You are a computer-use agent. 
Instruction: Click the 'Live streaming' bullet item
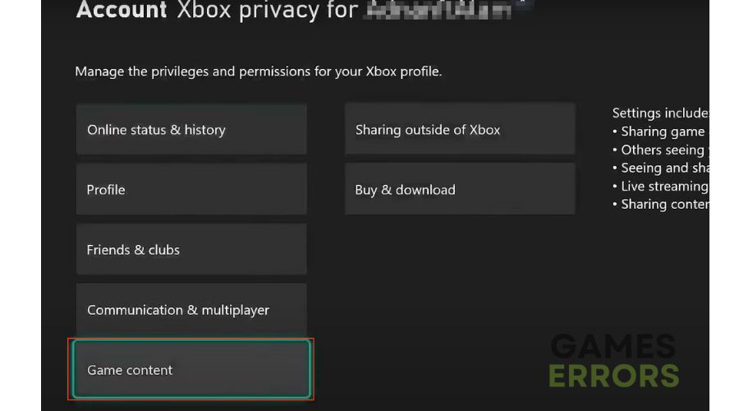660,187
